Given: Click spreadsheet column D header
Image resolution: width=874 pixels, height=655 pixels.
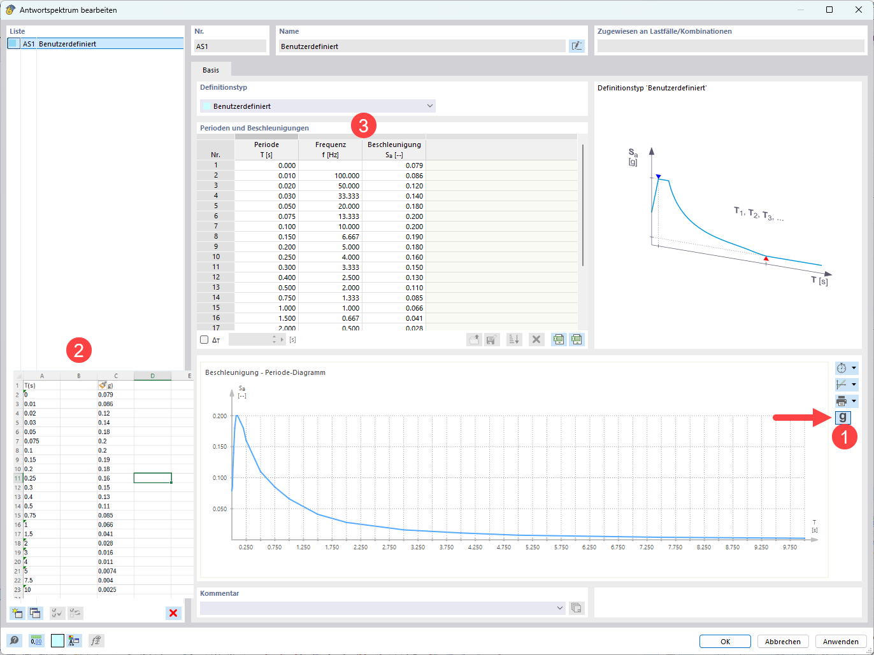Looking at the screenshot, I should coord(152,376).
